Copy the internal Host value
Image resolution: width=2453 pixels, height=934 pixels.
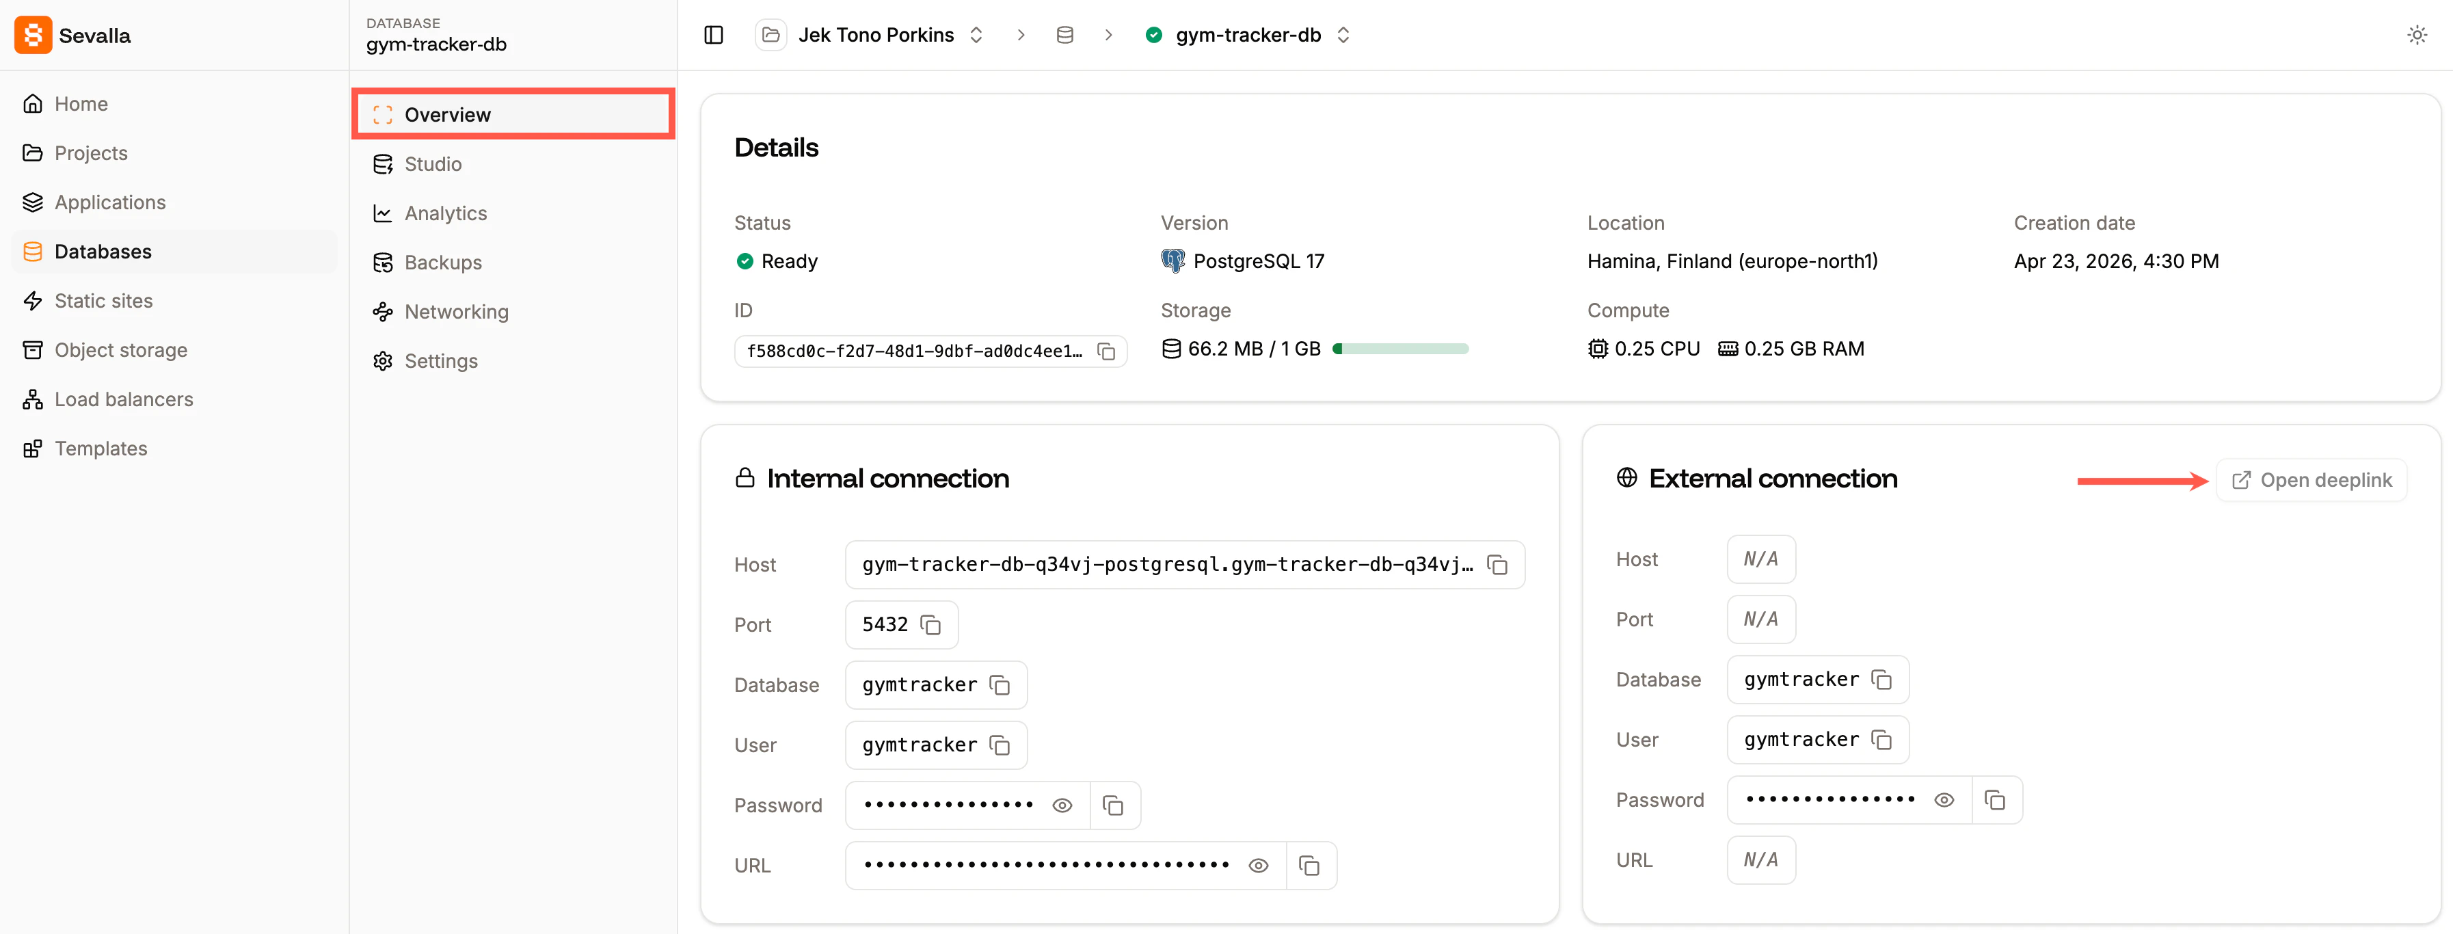click(1497, 565)
